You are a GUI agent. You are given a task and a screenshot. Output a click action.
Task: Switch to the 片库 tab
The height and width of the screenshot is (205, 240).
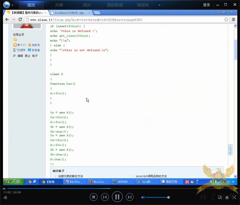tap(59, 5)
